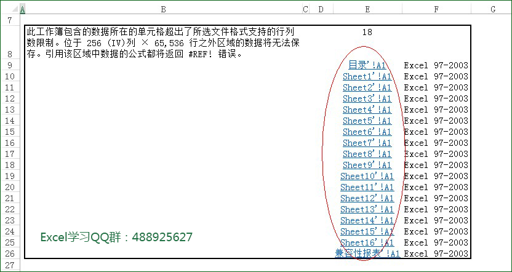Follow the Sheet1'!A1 link

coord(367,76)
